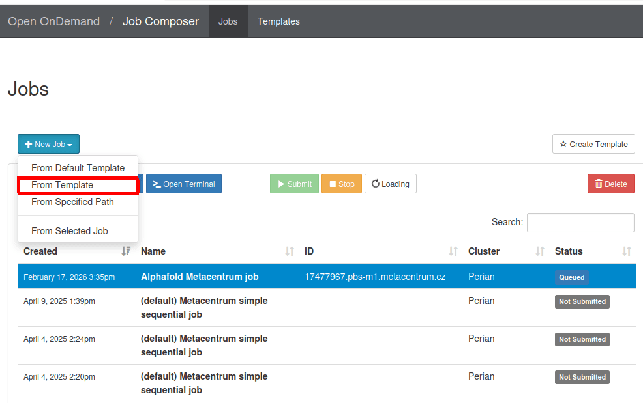Click the Create Template button
643x403 pixels.
click(593, 144)
